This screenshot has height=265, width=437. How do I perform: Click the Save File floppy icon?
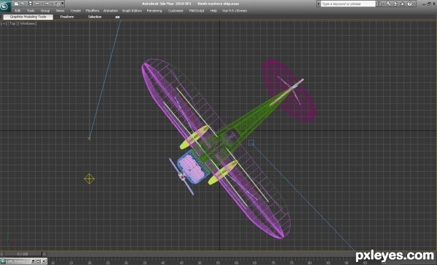31,4
